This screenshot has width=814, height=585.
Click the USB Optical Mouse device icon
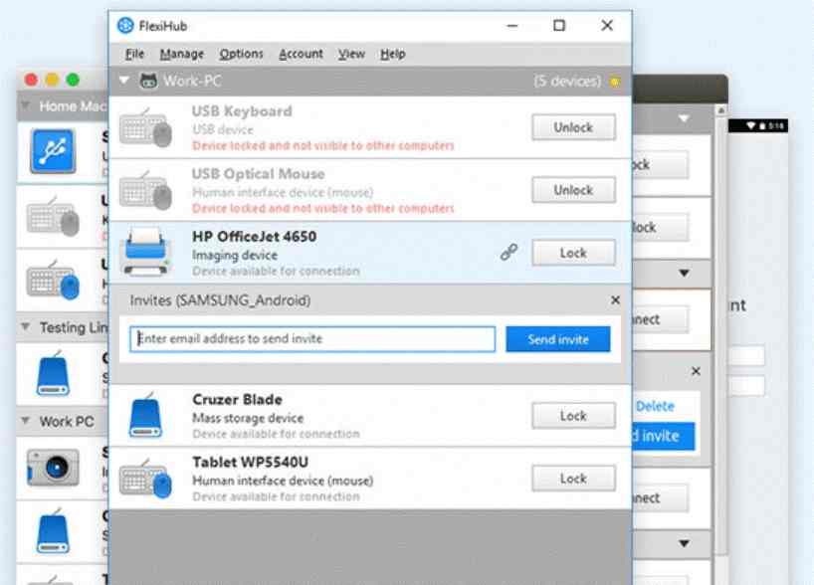coord(146,190)
